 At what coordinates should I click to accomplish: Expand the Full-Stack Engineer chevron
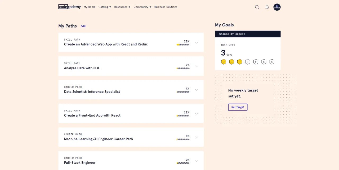pos(197,161)
